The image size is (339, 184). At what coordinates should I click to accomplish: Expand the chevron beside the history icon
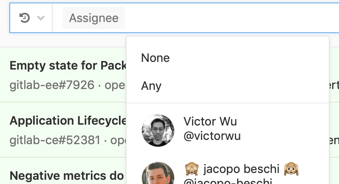click(41, 18)
